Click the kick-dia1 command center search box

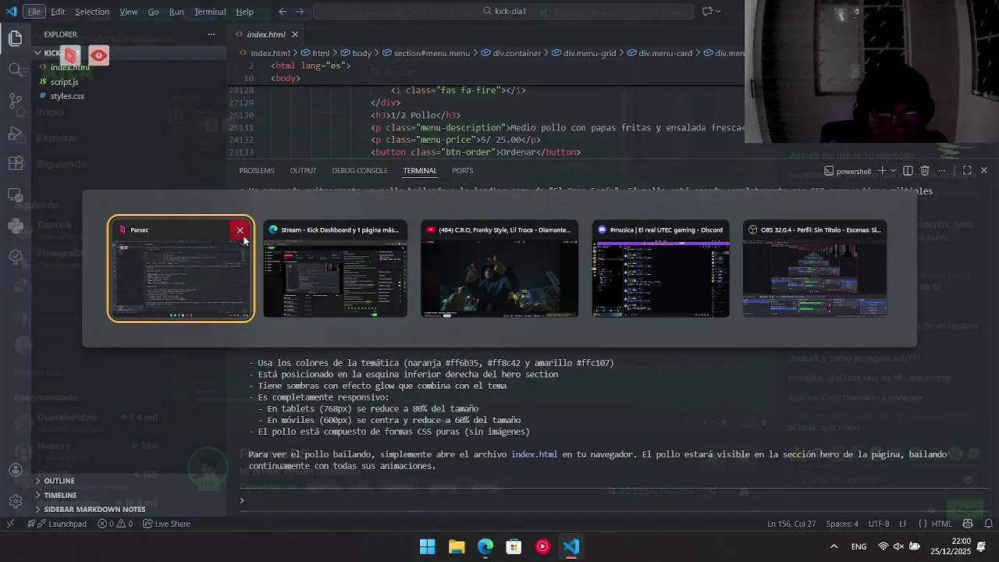pyautogui.click(x=503, y=12)
